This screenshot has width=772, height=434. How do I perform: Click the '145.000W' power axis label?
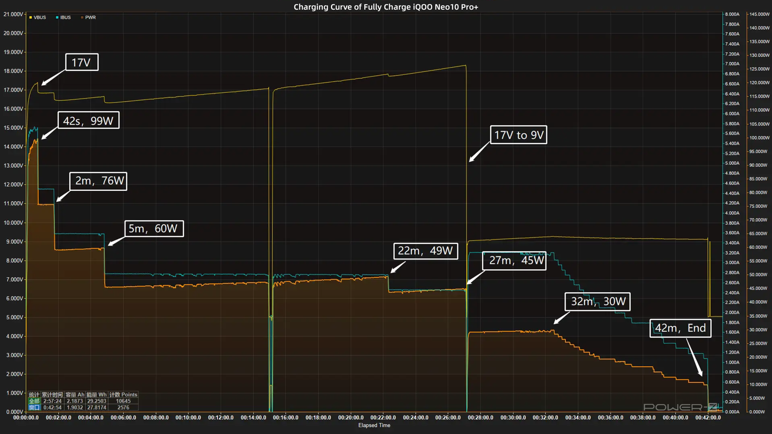tap(759, 14)
